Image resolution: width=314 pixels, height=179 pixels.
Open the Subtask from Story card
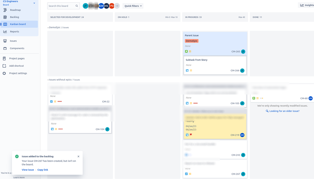(x=215, y=65)
